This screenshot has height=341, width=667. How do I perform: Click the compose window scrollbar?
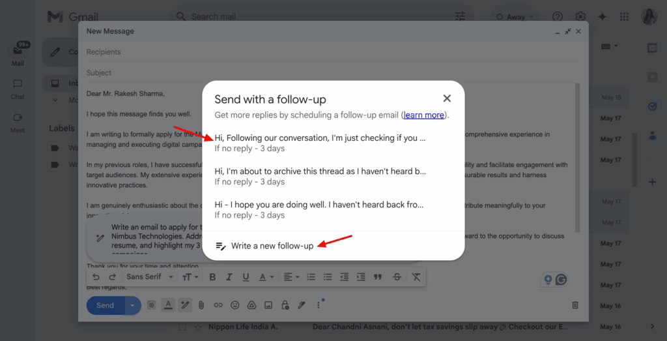[x=577, y=158]
